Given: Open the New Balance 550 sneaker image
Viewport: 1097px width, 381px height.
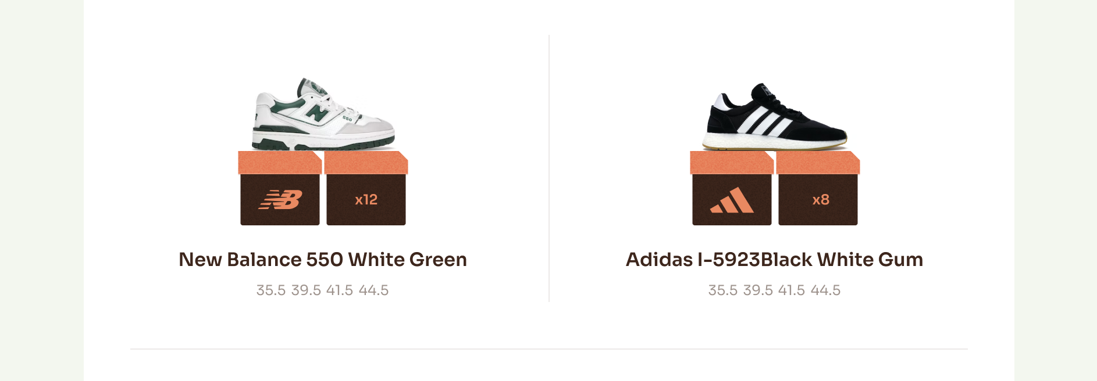Looking at the screenshot, I should point(323,114).
